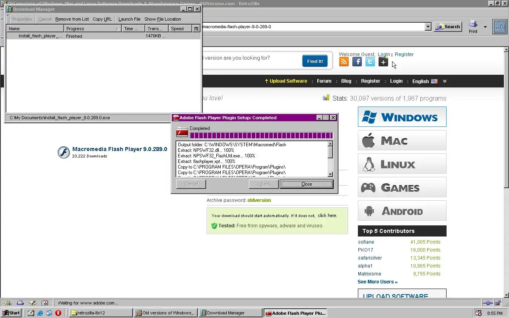Open the Games category button
Image resolution: width=509 pixels, height=318 pixels.
[x=402, y=187]
